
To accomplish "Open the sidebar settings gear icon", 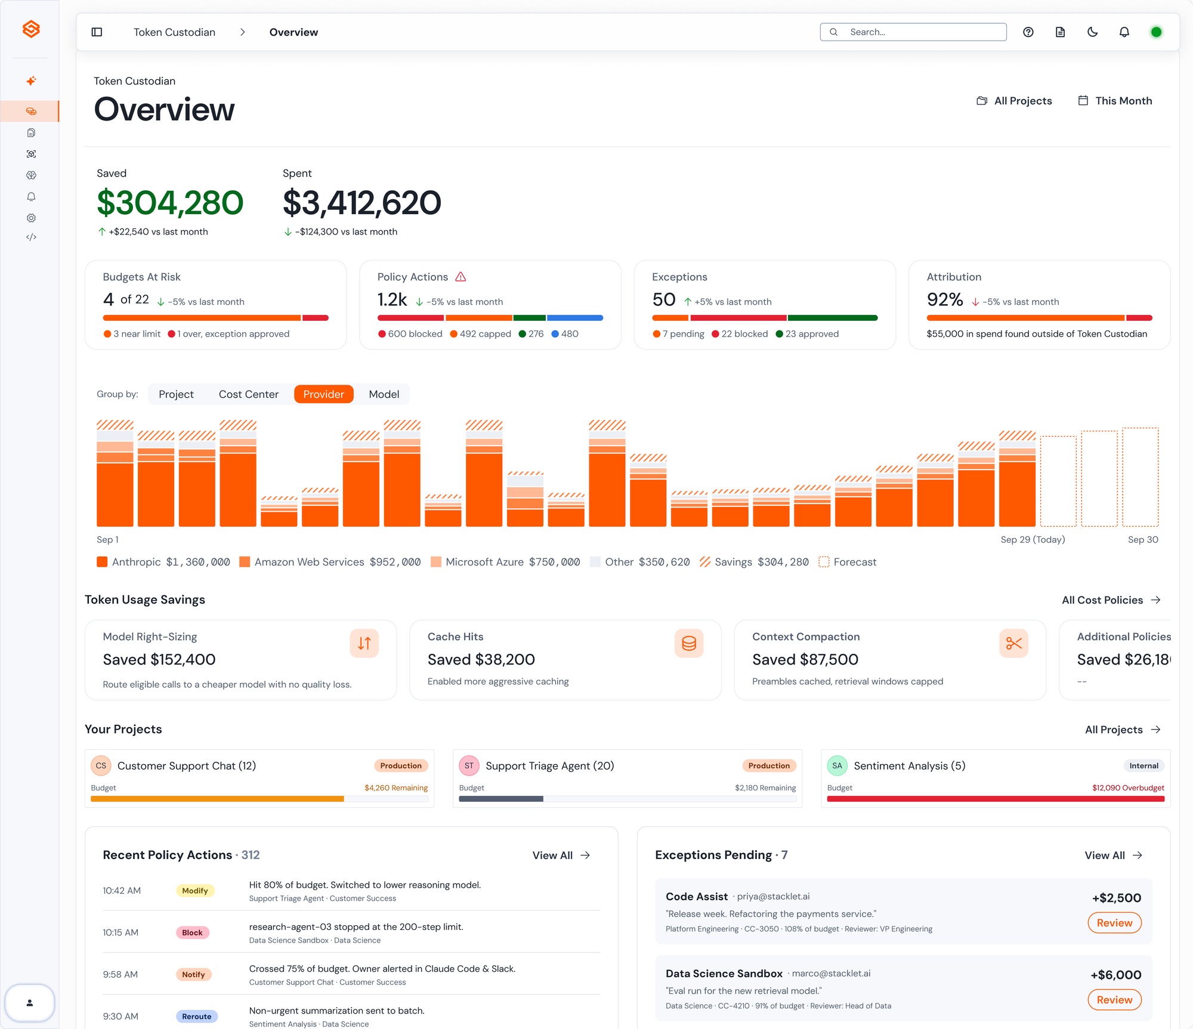I will click(x=31, y=218).
